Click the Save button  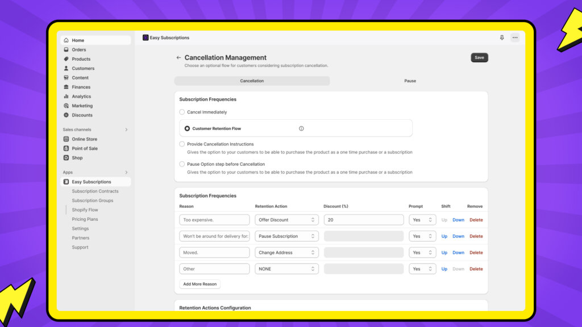pos(479,58)
